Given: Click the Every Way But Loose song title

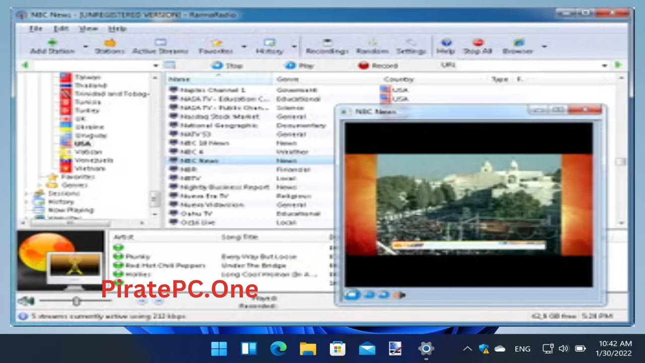Looking at the screenshot, I should 259,257.
